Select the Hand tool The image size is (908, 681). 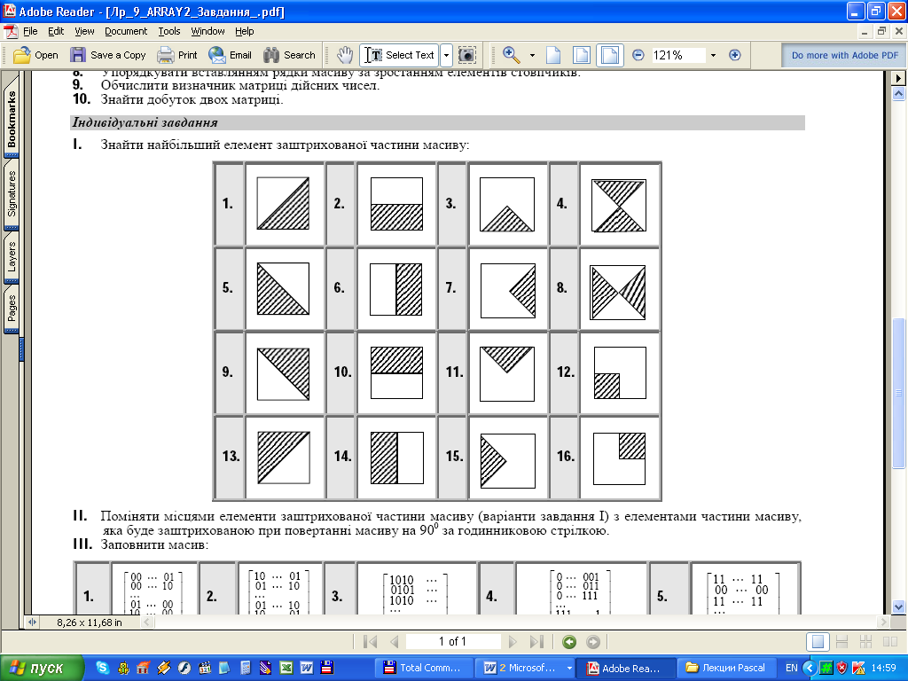click(345, 55)
